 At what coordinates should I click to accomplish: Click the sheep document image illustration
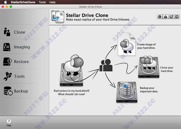click(x=127, y=44)
